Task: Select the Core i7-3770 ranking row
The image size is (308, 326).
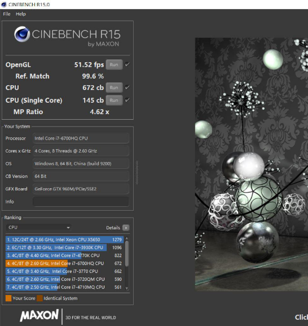Action: (64, 271)
